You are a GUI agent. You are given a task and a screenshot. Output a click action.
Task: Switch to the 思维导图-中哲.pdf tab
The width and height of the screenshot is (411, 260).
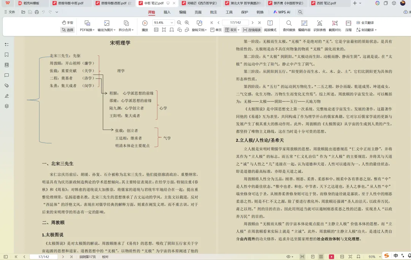(70, 3)
